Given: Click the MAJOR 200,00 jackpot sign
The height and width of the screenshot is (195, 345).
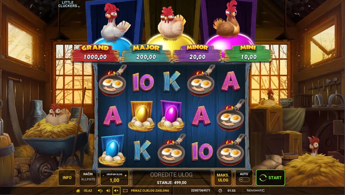Looking at the screenshot, I should [x=146, y=53].
